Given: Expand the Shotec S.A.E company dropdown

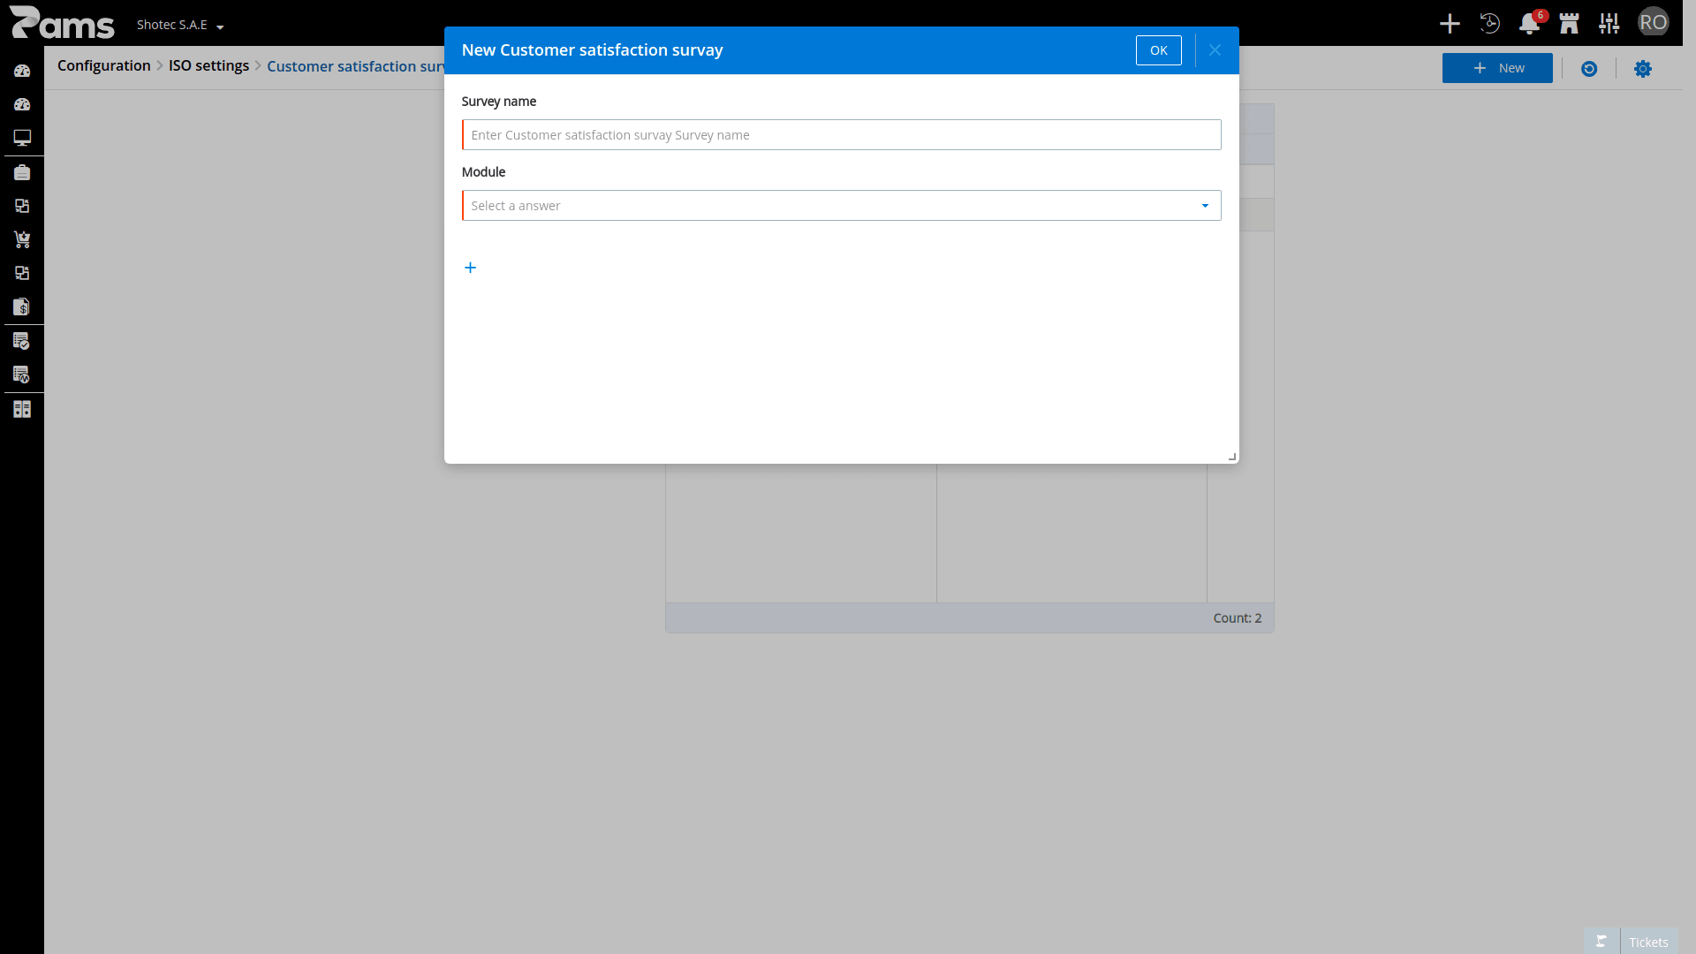Looking at the screenshot, I should click(180, 25).
